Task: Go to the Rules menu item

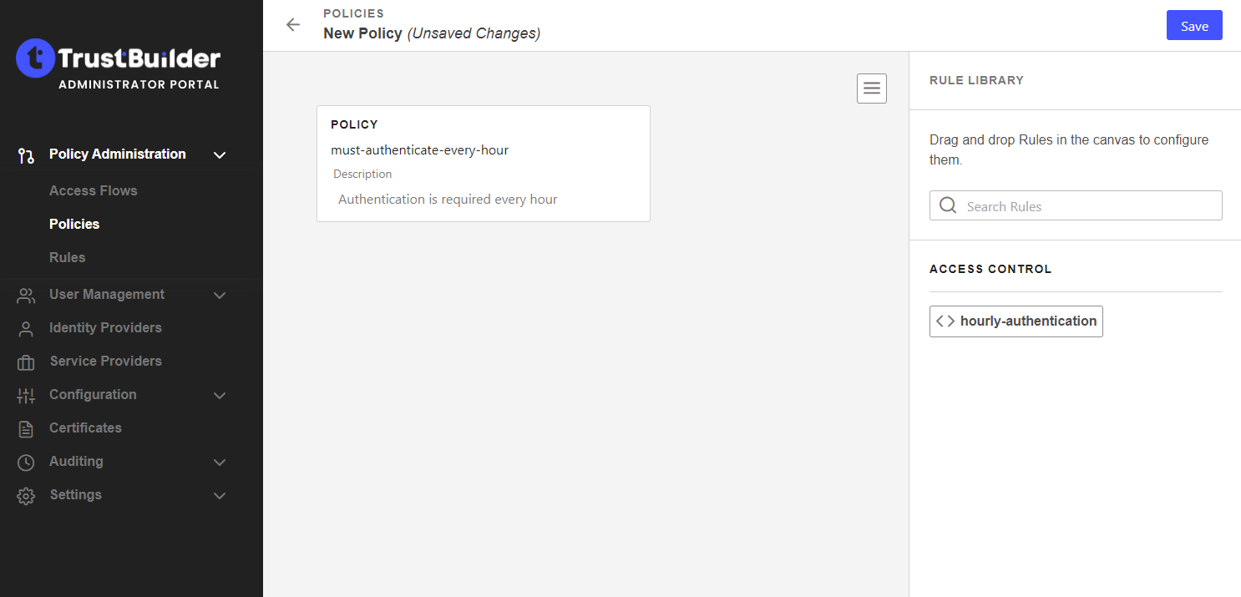Action: 68,257
